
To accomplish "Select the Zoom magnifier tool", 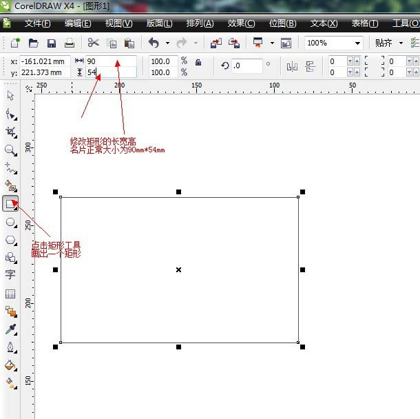I will (11, 150).
